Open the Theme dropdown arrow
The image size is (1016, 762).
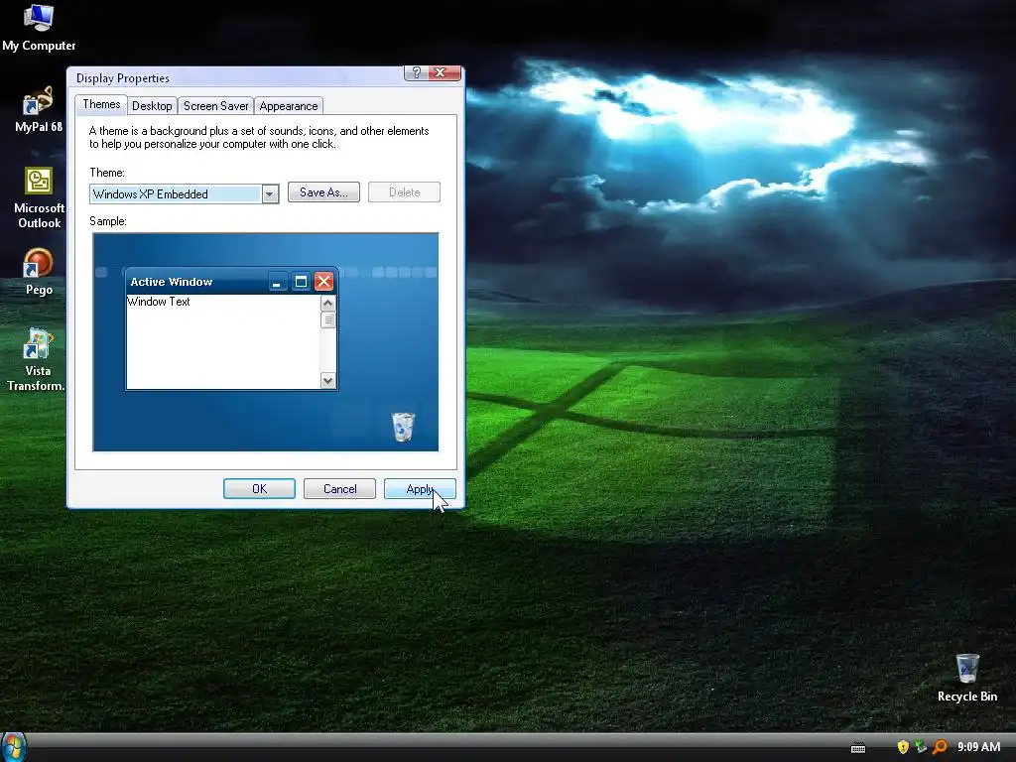270,193
